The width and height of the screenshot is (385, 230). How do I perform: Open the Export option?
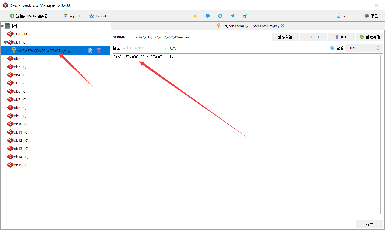coord(98,16)
